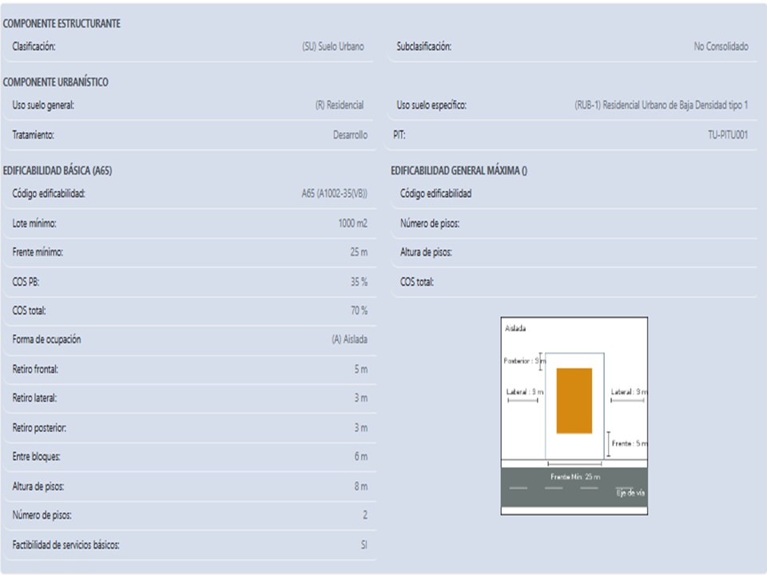Image resolution: width=767 pixels, height=575 pixels.
Task: Click the Aislada lot diagram thumbnail
Action: [574, 415]
